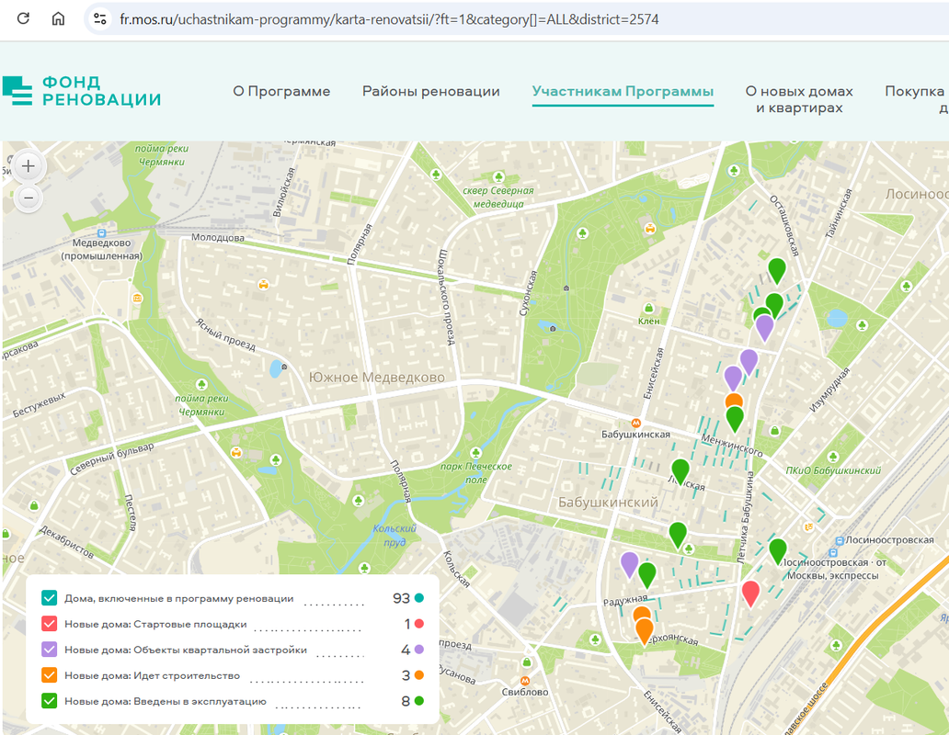The height and width of the screenshot is (735, 949).
Task: Toggle Введены в эксплуатацию checkbox
Action: 49,701
